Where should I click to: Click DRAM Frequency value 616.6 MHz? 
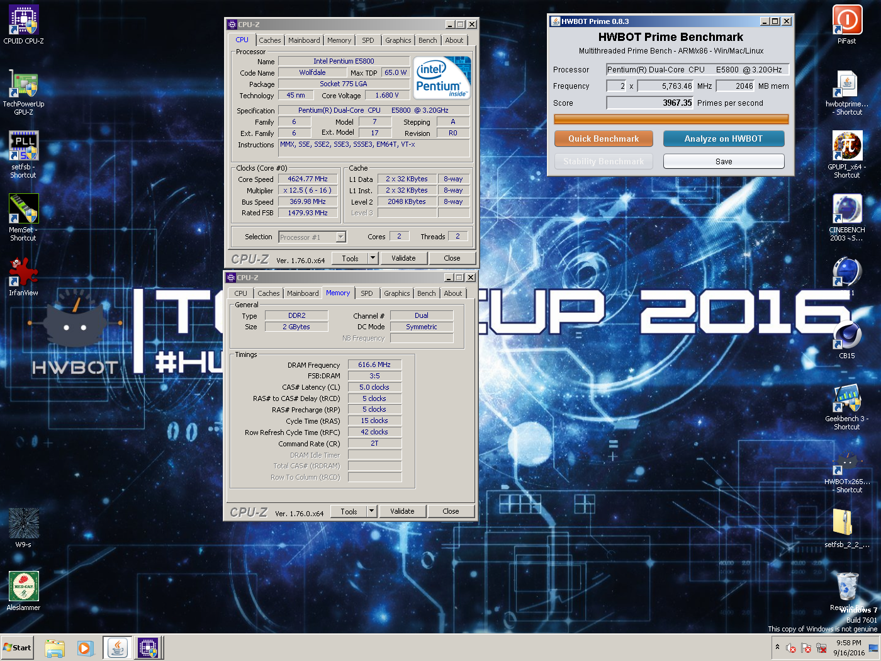374,364
